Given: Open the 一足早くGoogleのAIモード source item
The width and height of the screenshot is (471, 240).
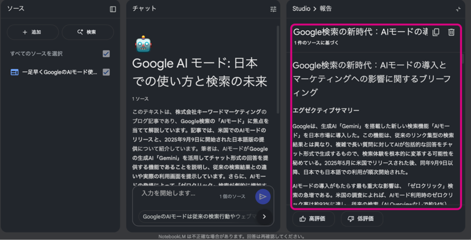Looking at the screenshot, I should tap(60, 72).
